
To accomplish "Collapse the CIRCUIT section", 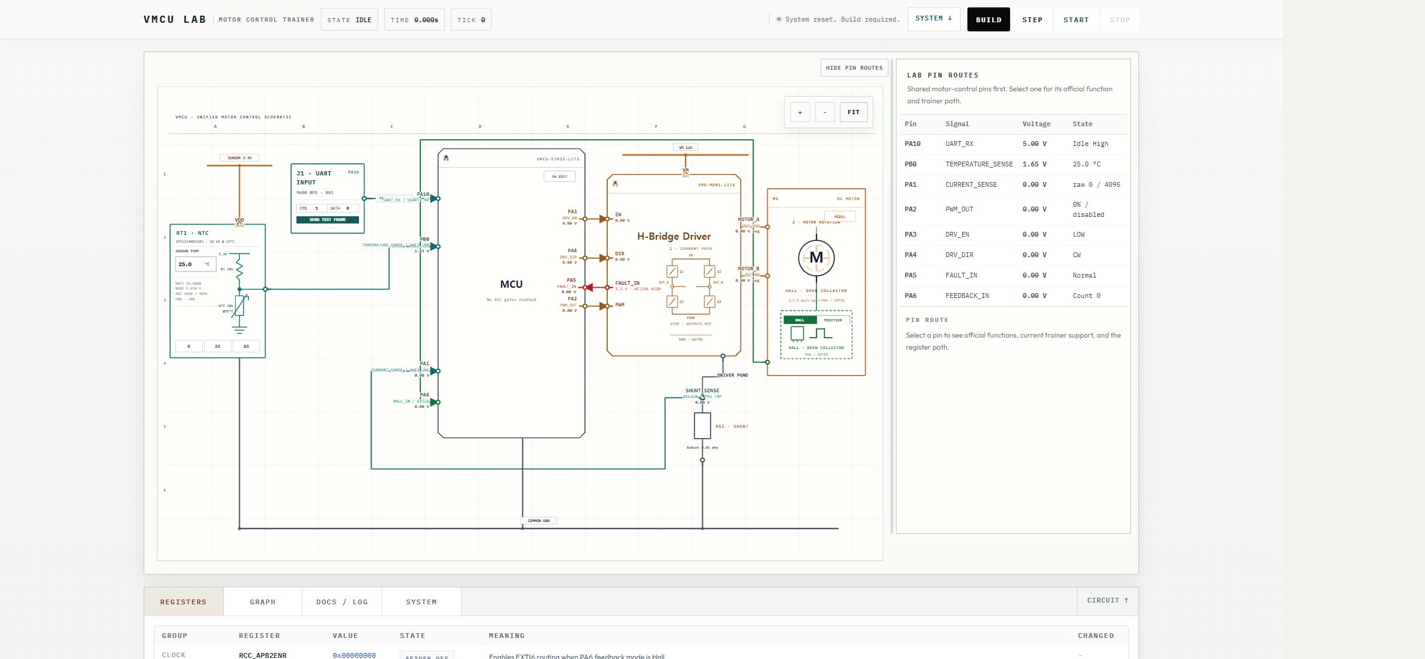I will [1108, 600].
